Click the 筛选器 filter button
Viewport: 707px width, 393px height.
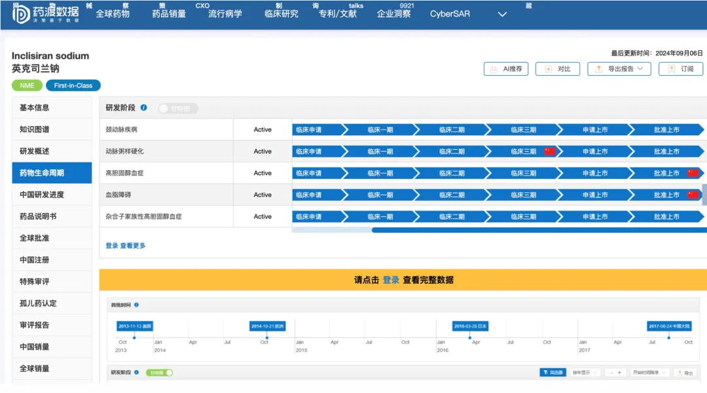click(x=553, y=373)
